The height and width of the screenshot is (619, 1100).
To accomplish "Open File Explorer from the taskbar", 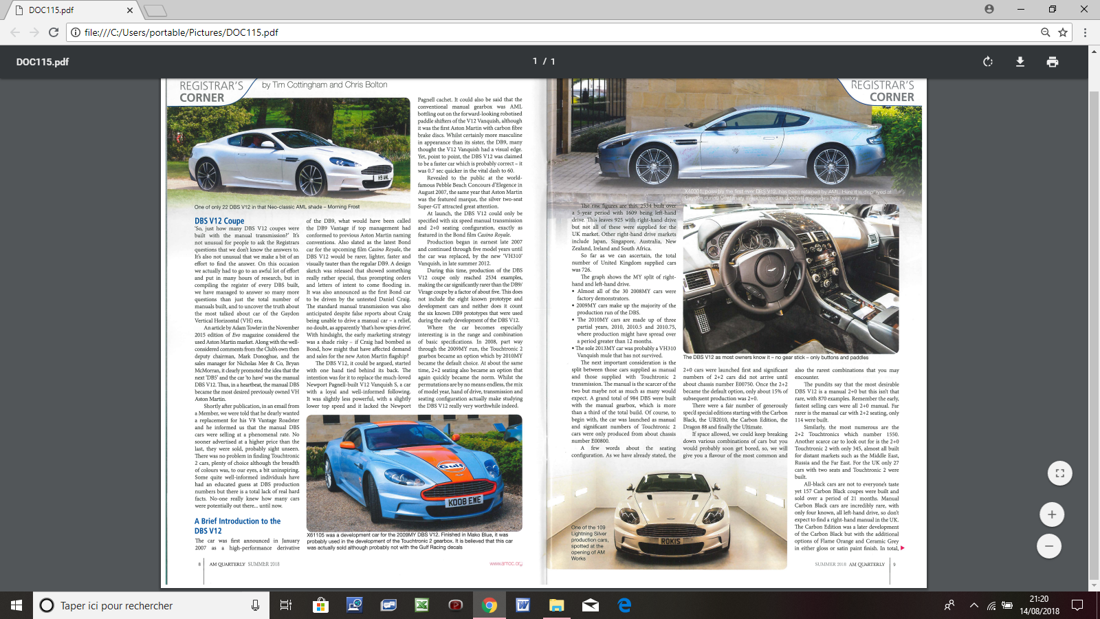I will pyautogui.click(x=556, y=605).
